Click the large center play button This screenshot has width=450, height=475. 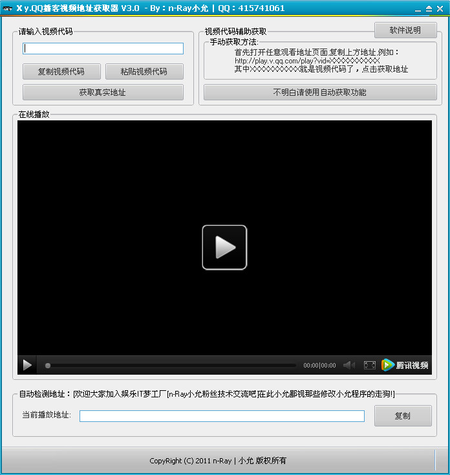[x=224, y=247]
